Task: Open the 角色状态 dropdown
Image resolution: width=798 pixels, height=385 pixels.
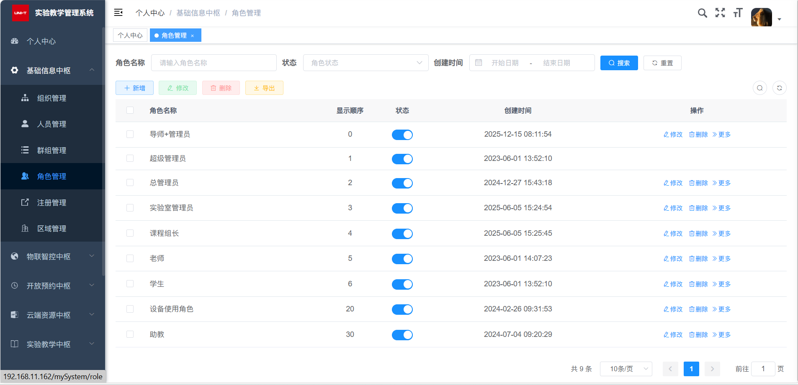Action: [366, 63]
